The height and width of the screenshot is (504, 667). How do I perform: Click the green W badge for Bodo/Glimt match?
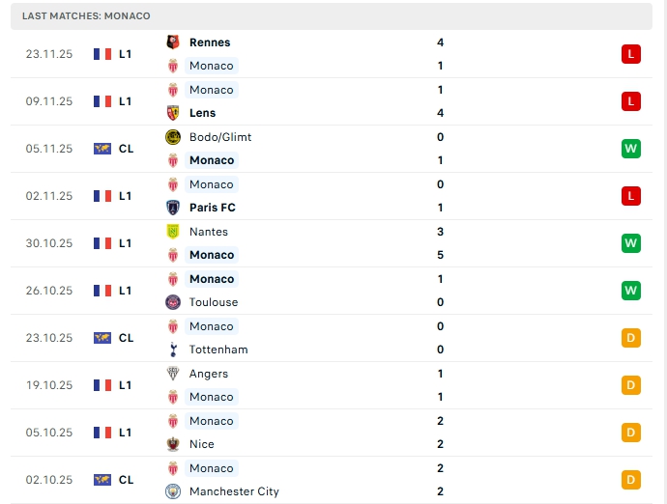click(x=631, y=149)
